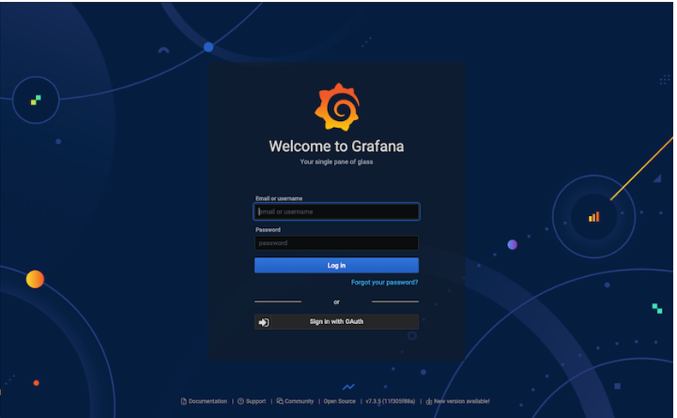Click the Support question-mark icon
The width and height of the screenshot is (677, 418).
[240, 401]
